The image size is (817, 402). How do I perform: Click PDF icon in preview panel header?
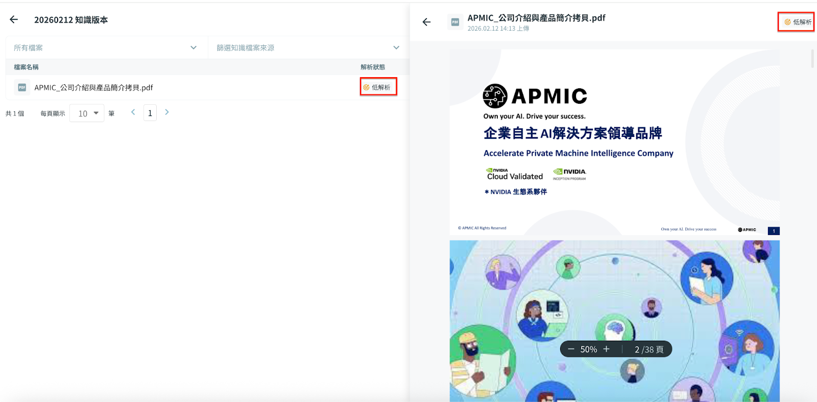455,22
